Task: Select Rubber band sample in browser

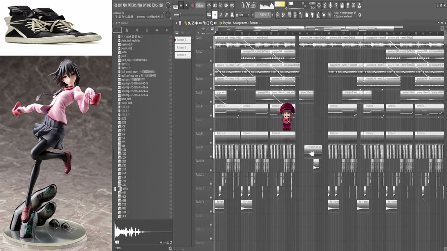Action: [x=126, y=103]
